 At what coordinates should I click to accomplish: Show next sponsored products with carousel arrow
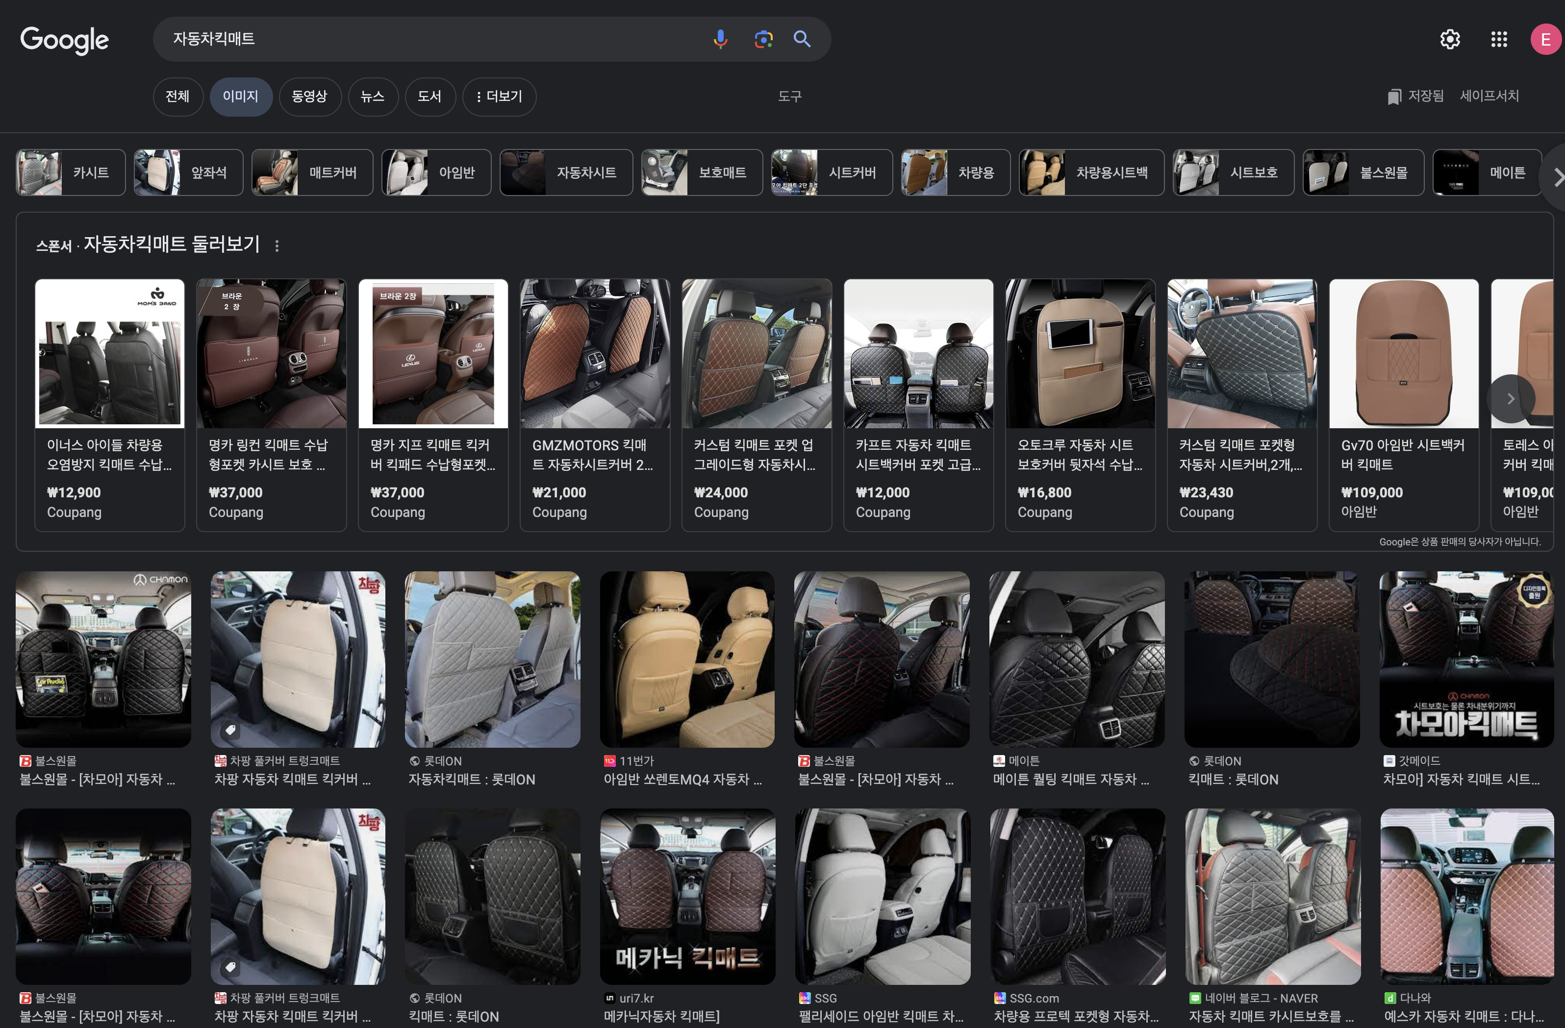click(x=1511, y=399)
